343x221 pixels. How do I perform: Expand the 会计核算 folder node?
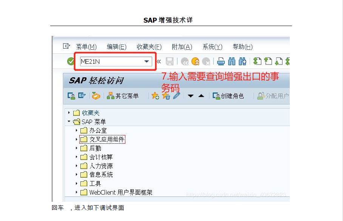pyautogui.click(x=76, y=157)
